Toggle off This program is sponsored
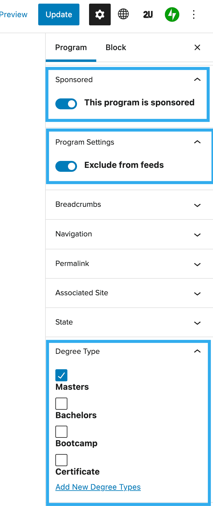The width and height of the screenshot is (213, 506). [66, 104]
